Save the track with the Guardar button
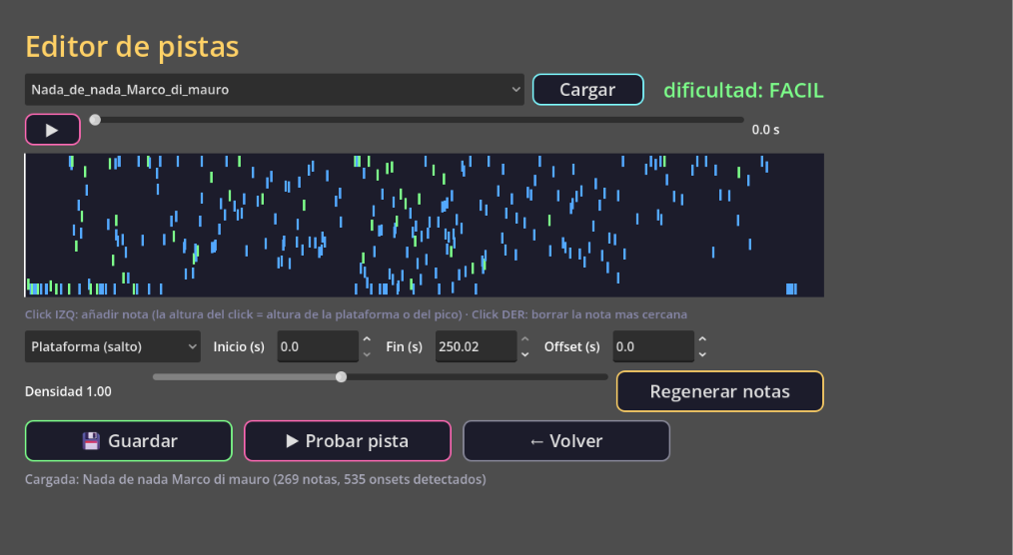 [129, 441]
